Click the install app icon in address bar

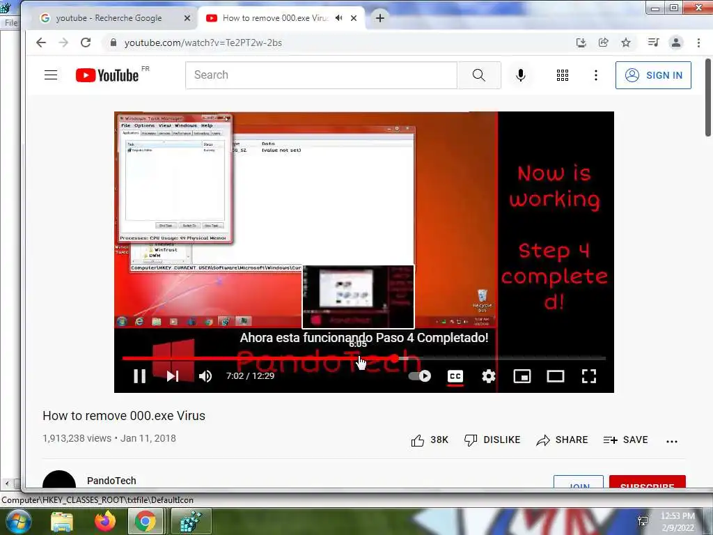click(581, 42)
